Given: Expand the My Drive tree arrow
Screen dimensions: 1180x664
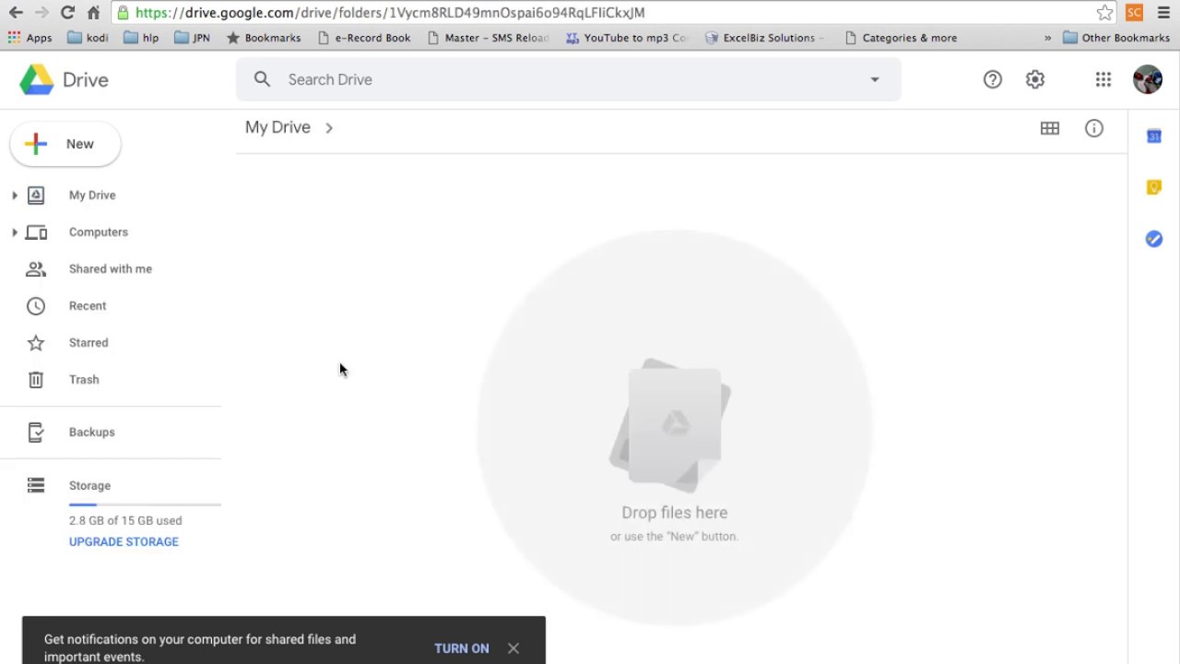Looking at the screenshot, I should click(x=14, y=196).
